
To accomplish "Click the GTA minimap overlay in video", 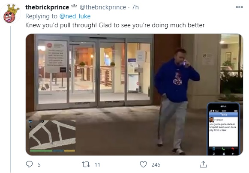I will (x=52, y=135).
